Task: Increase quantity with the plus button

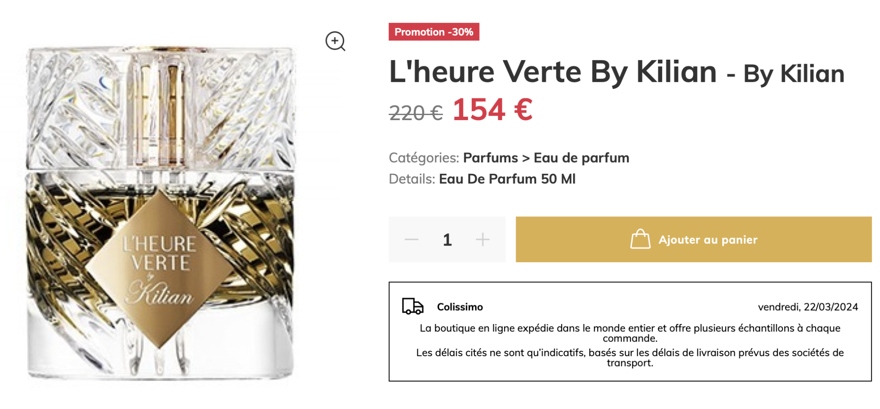Action: (483, 239)
